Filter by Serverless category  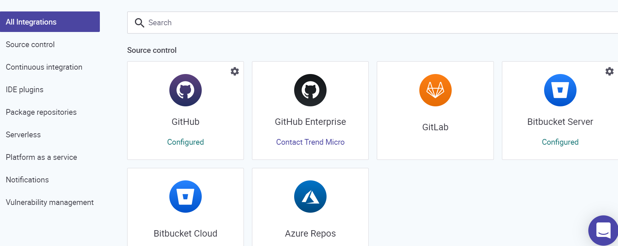click(x=23, y=135)
